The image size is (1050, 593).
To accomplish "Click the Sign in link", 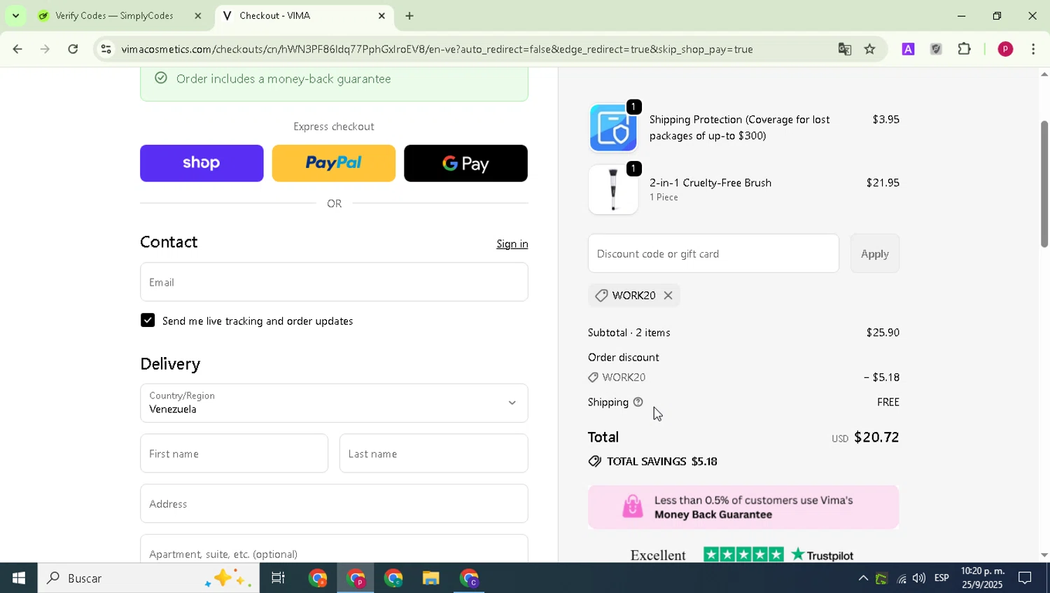I will pyautogui.click(x=512, y=244).
